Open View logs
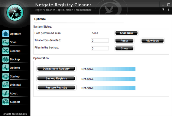 [152, 41]
